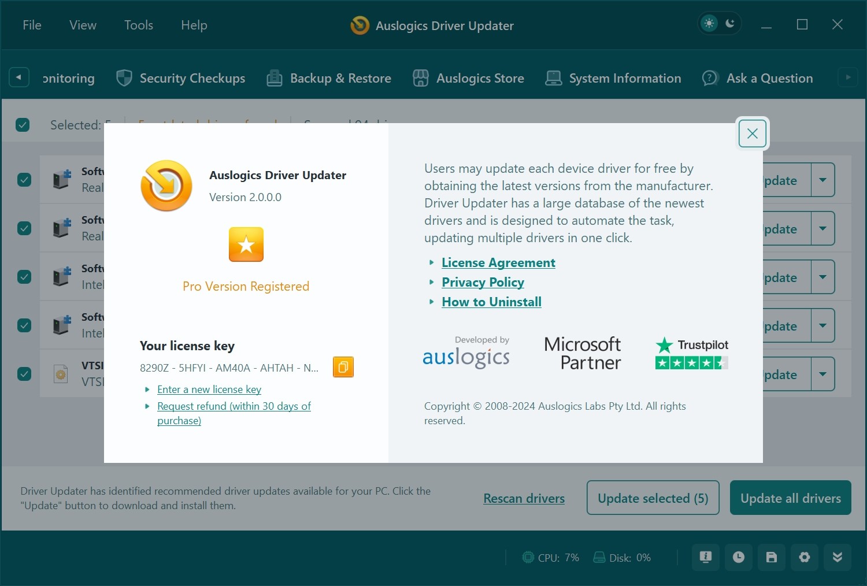The height and width of the screenshot is (586, 867).
Task: Copy the license key with the orange icon
Action: click(343, 367)
